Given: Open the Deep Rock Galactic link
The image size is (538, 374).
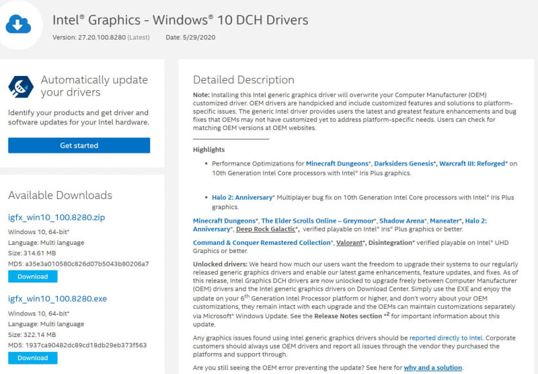Looking at the screenshot, I should (266, 229).
